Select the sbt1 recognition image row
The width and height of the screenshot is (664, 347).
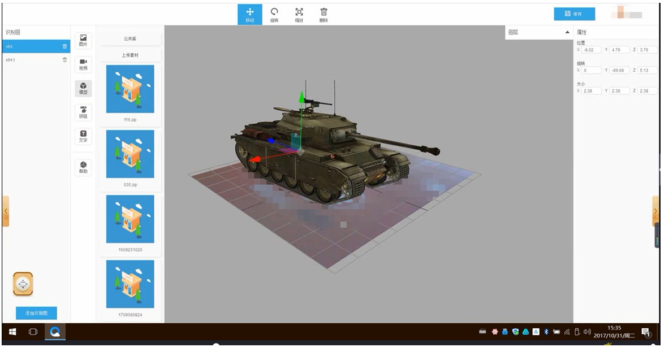(36, 60)
